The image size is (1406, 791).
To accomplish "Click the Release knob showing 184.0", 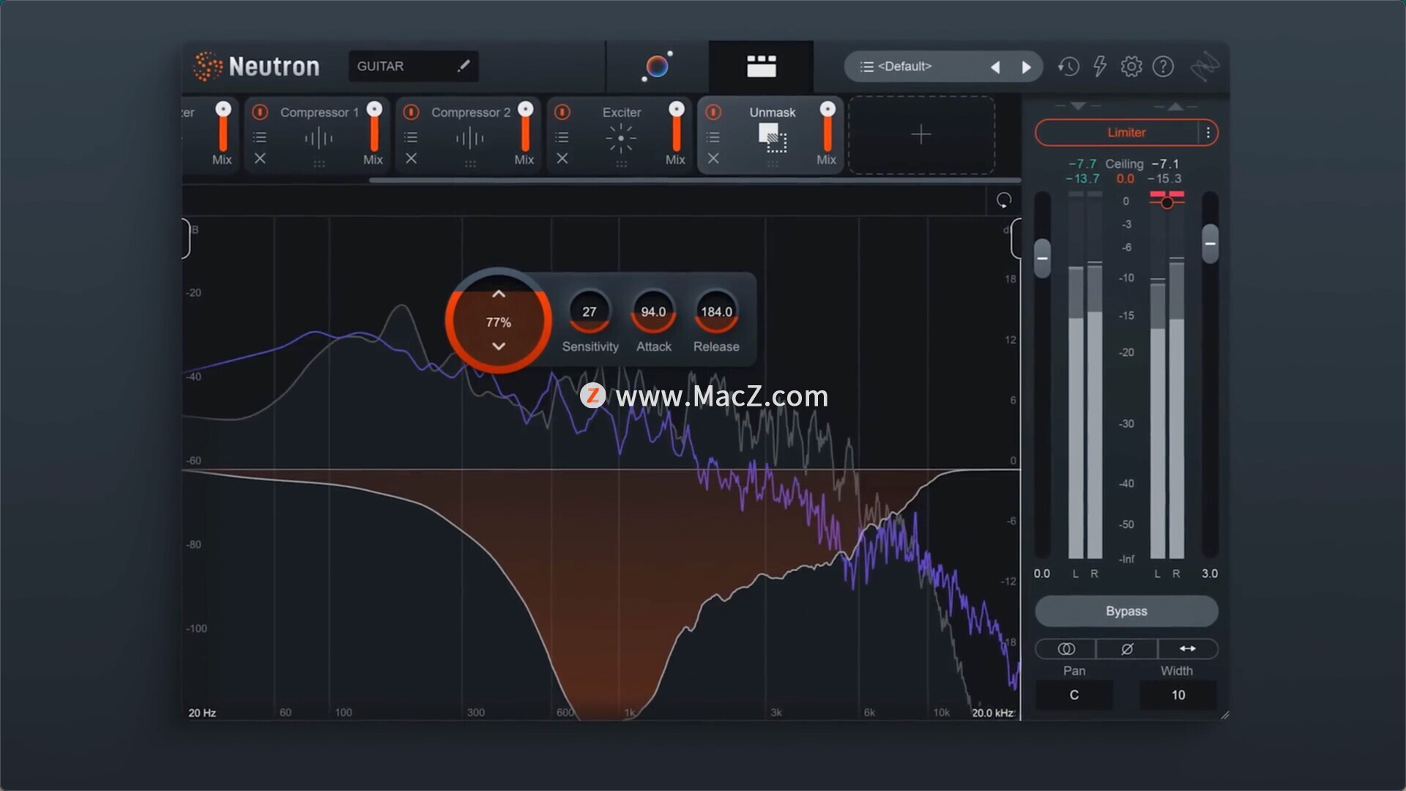I will pyautogui.click(x=716, y=312).
